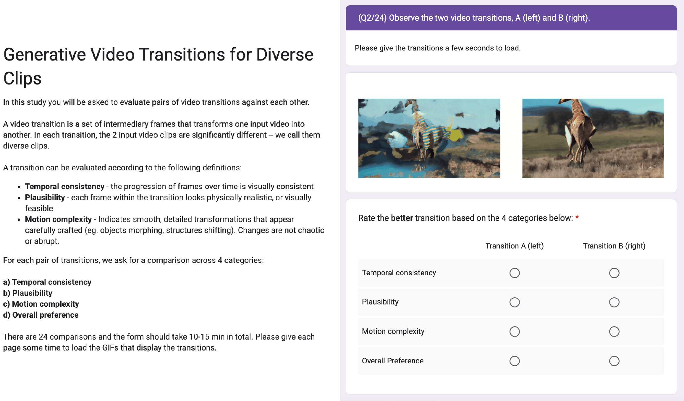Click the Plausibility row label
684x401 pixels.
pyautogui.click(x=380, y=302)
